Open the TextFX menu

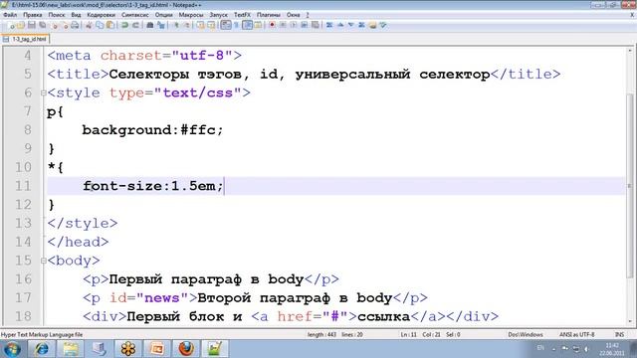pyautogui.click(x=242, y=15)
